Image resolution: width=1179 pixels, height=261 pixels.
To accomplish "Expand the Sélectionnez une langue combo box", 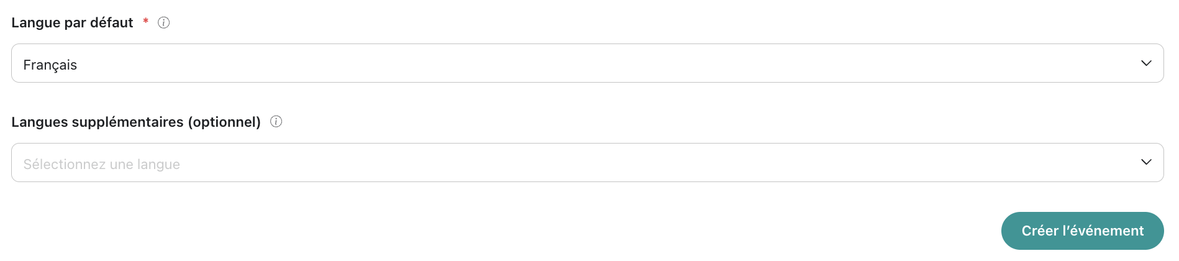I will click(587, 163).
